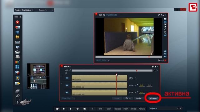This screenshot has width=200, height=112.
Task: Toggle V1 channel in viewer sidebar
Action: (x=165, y=51)
